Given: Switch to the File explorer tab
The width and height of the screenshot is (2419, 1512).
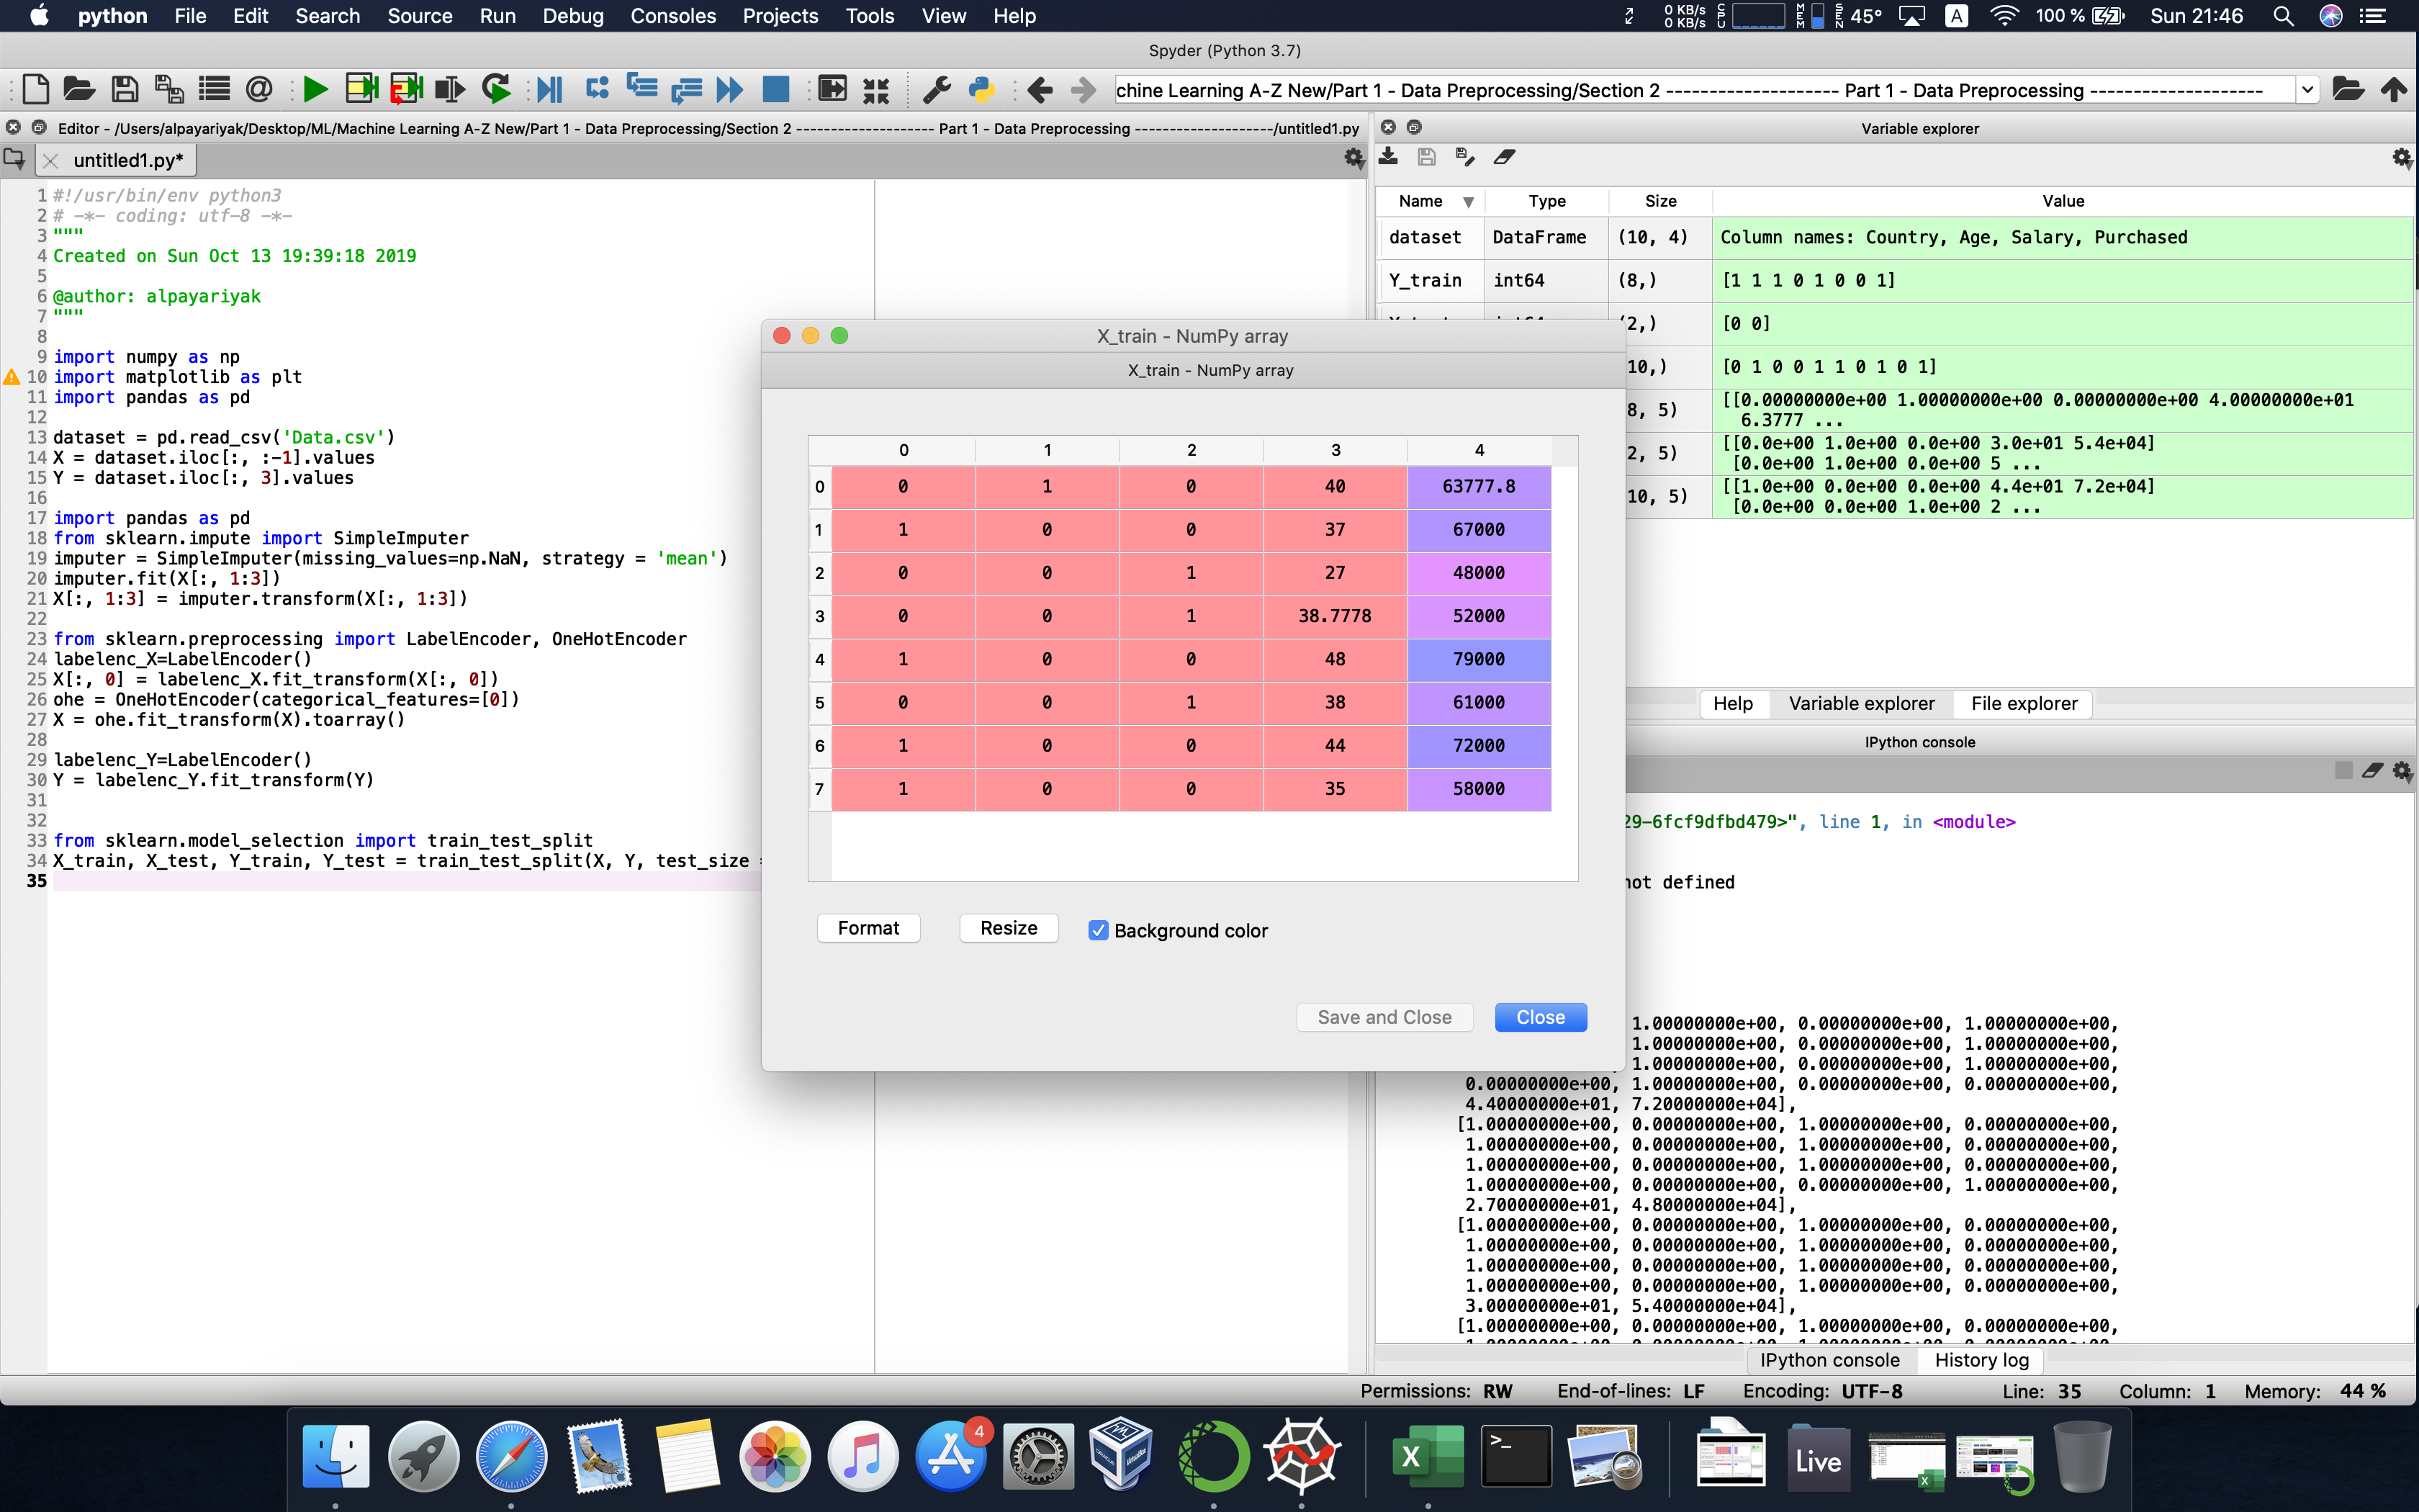Looking at the screenshot, I should (x=2023, y=703).
